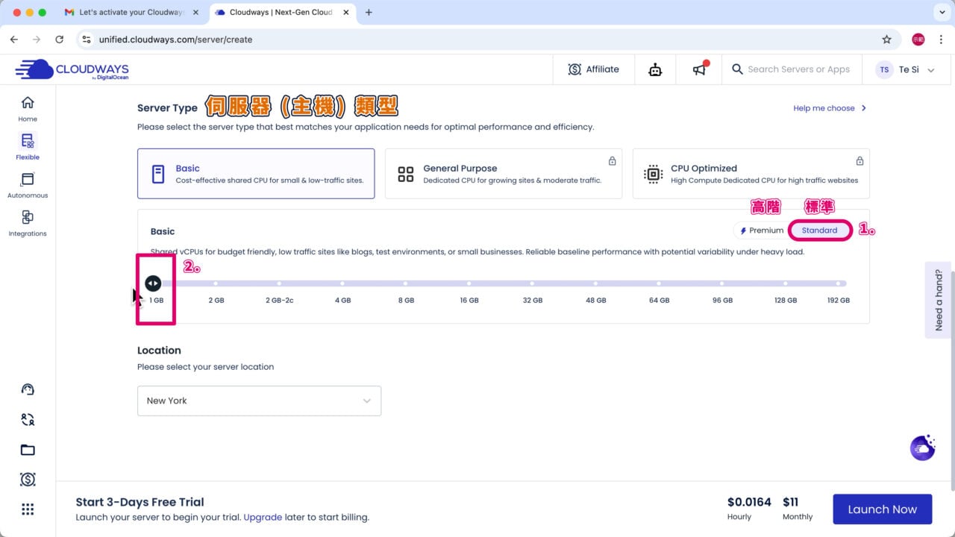Open the billing dollar icon in sidebar
The height and width of the screenshot is (537, 955).
pyautogui.click(x=28, y=480)
